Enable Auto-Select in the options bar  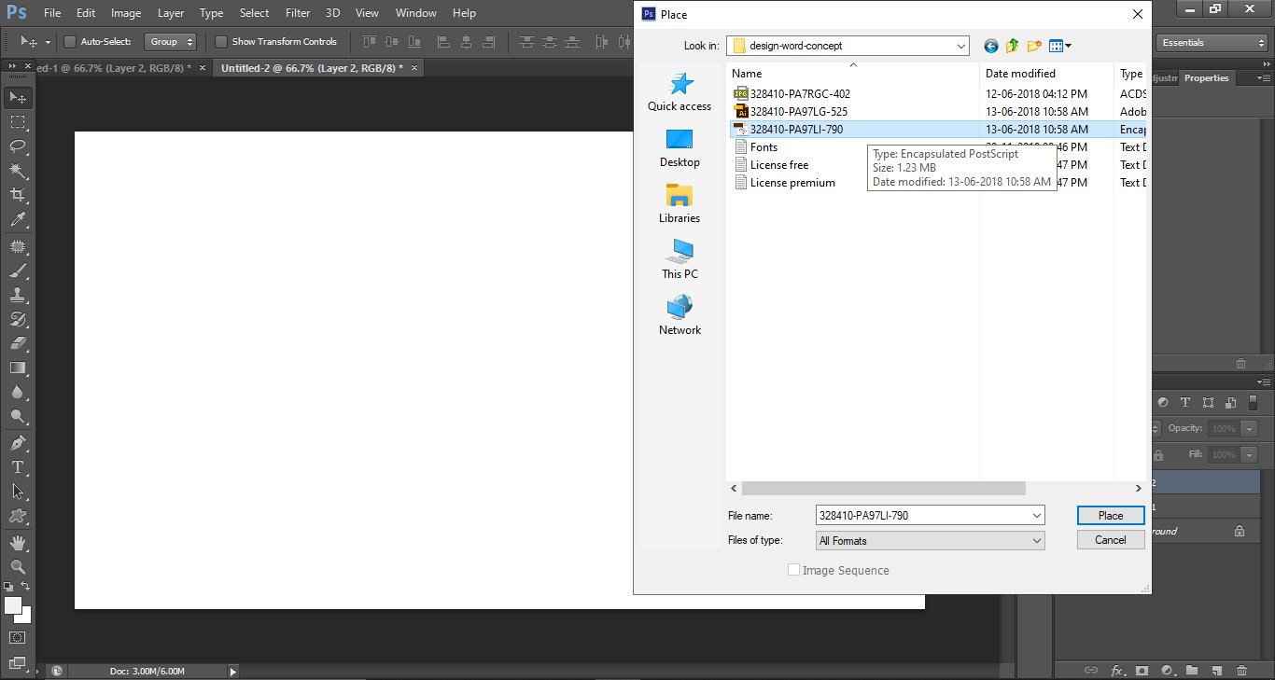71,41
